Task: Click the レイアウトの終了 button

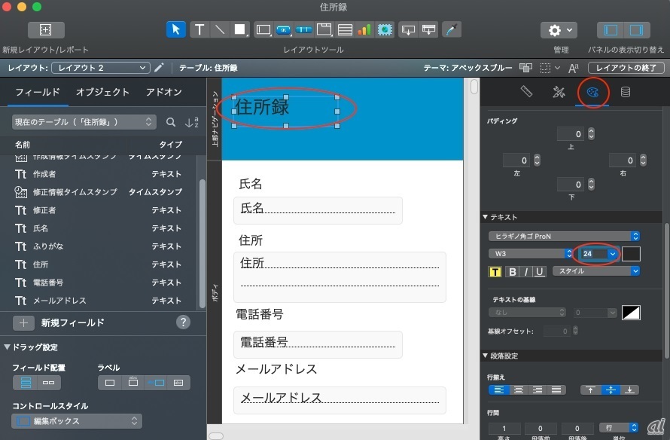Action: (x=625, y=68)
